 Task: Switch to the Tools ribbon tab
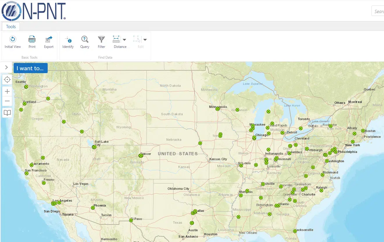[10, 26]
